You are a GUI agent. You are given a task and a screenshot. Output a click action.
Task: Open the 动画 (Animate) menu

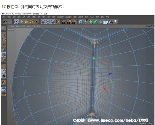coord(39,17)
